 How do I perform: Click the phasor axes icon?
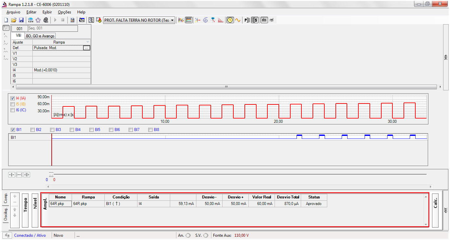(x=198, y=20)
